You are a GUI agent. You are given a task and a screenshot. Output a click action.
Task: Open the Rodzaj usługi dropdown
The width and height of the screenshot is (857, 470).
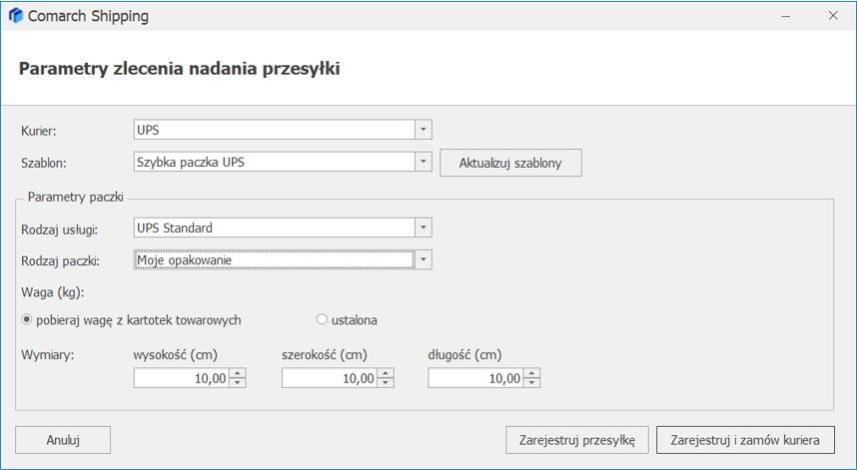point(424,228)
